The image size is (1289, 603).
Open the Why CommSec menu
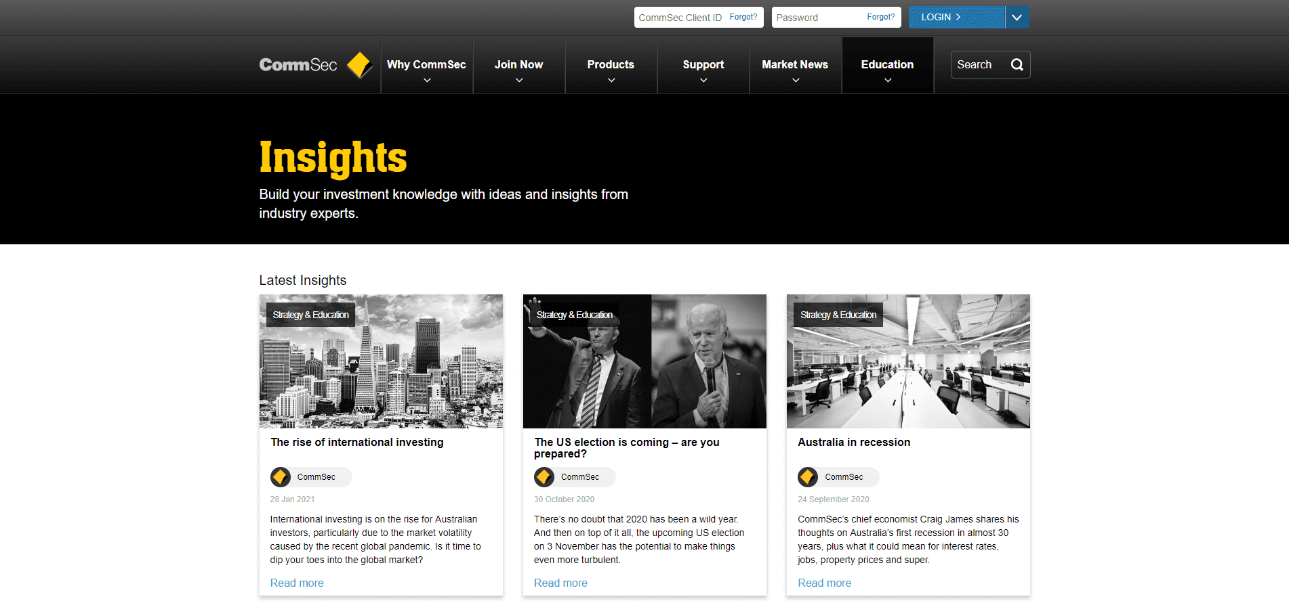pyautogui.click(x=426, y=65)
